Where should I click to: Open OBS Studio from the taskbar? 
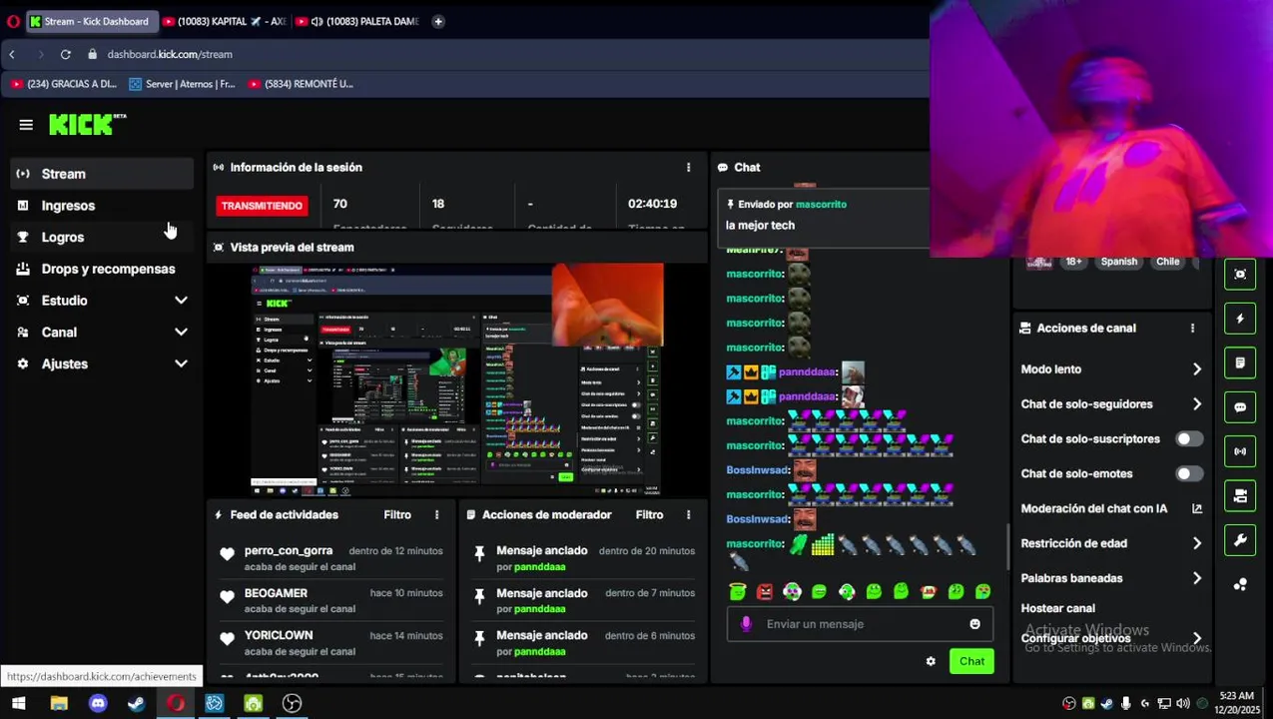point(292,703)
